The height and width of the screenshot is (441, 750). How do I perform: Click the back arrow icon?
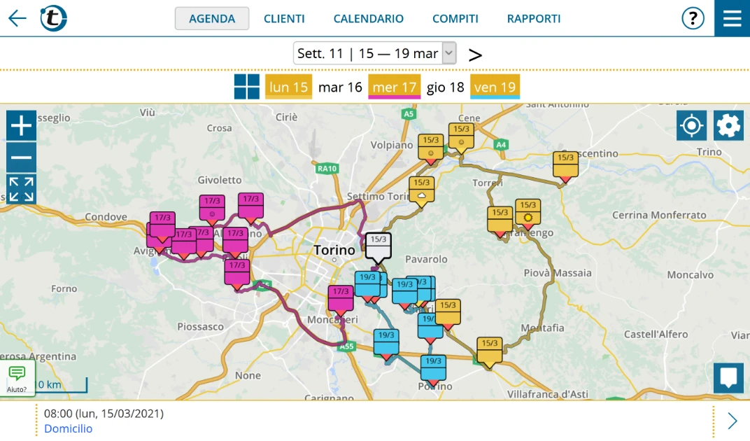click(17, 19)
